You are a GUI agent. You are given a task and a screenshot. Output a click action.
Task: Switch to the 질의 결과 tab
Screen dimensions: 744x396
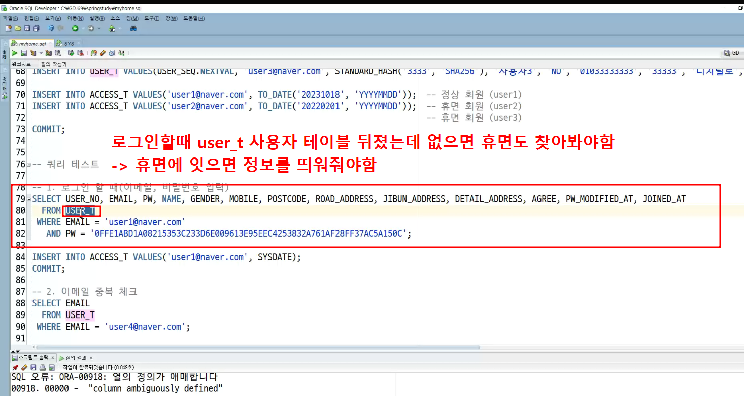click(x=76, y=358)
